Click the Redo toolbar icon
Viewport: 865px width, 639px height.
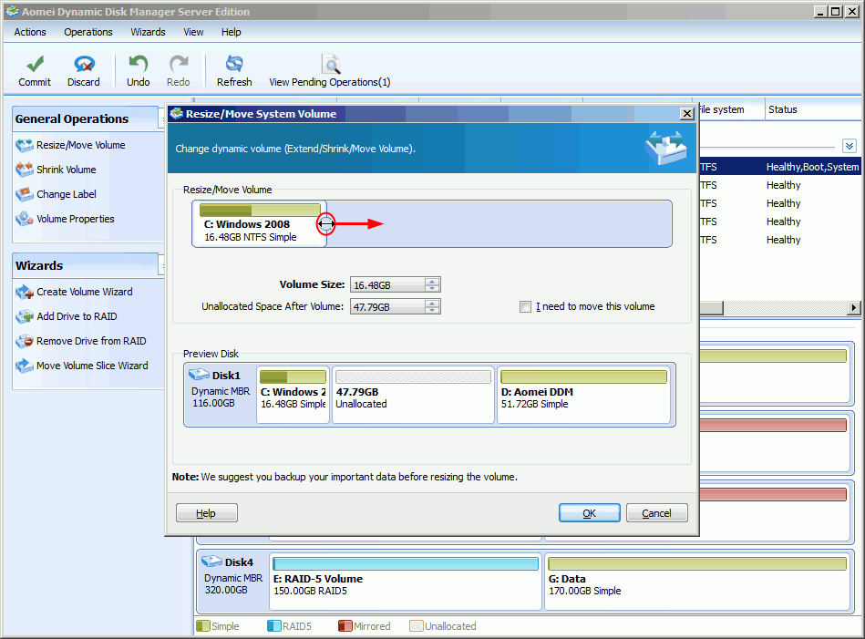click(178, 64)
